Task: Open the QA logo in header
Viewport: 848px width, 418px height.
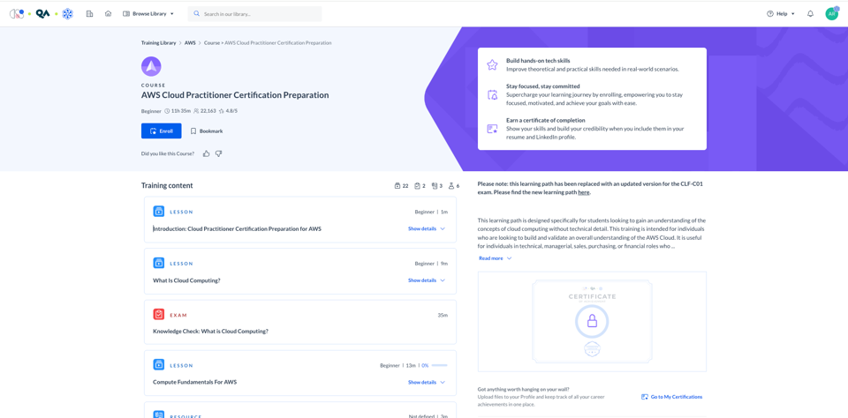Action: click(x=42, y=14)
